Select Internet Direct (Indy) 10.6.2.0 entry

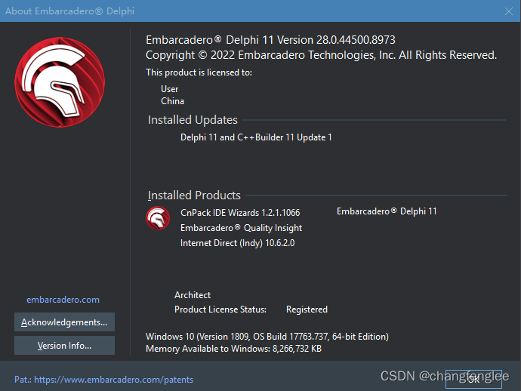pyautogui.click(x=237, y=243)
